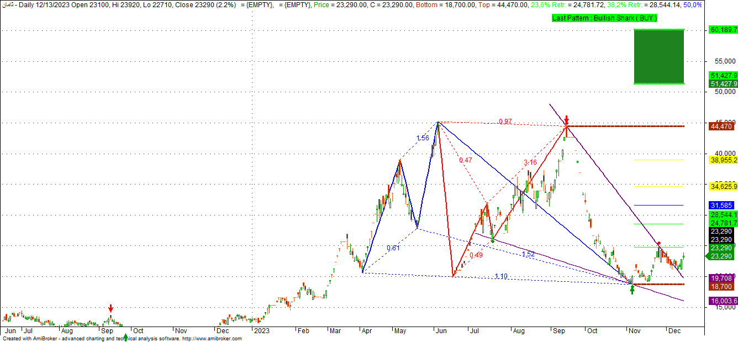Screen dimensions: 738x342
Task: Click the green diamond marker in July
Action: pos(493,240)
